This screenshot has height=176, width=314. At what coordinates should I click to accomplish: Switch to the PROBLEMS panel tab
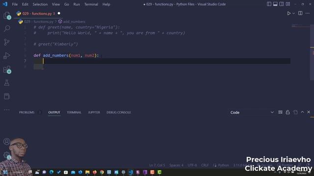coord(26,112)
